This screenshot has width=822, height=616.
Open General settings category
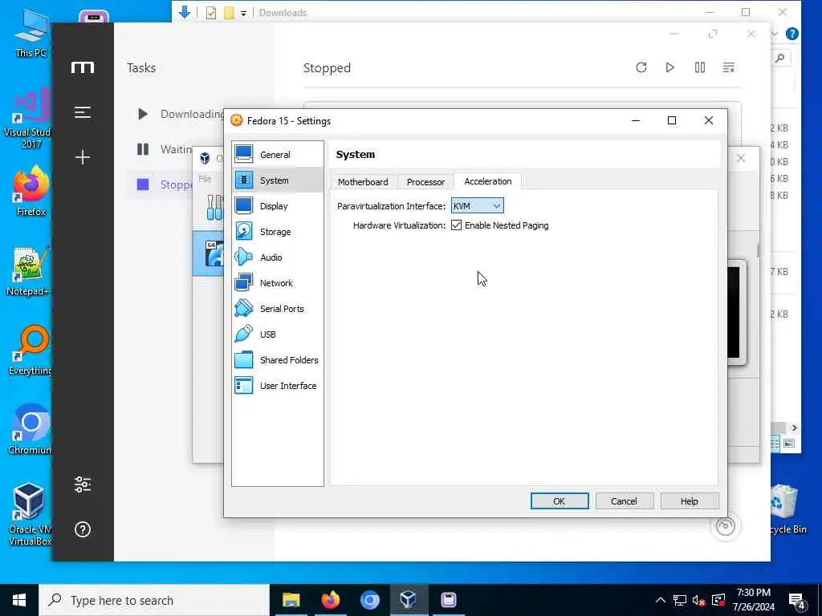(277, 155)
